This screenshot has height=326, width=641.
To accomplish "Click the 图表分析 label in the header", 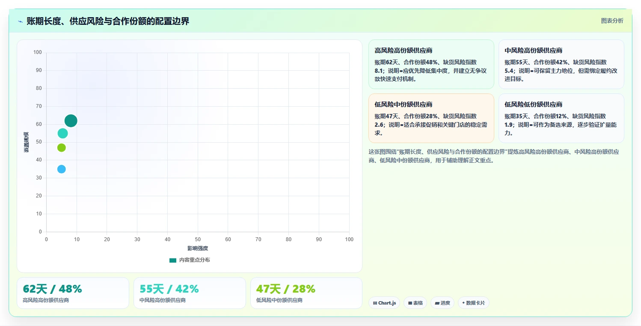I will click(x=612, y=21).
